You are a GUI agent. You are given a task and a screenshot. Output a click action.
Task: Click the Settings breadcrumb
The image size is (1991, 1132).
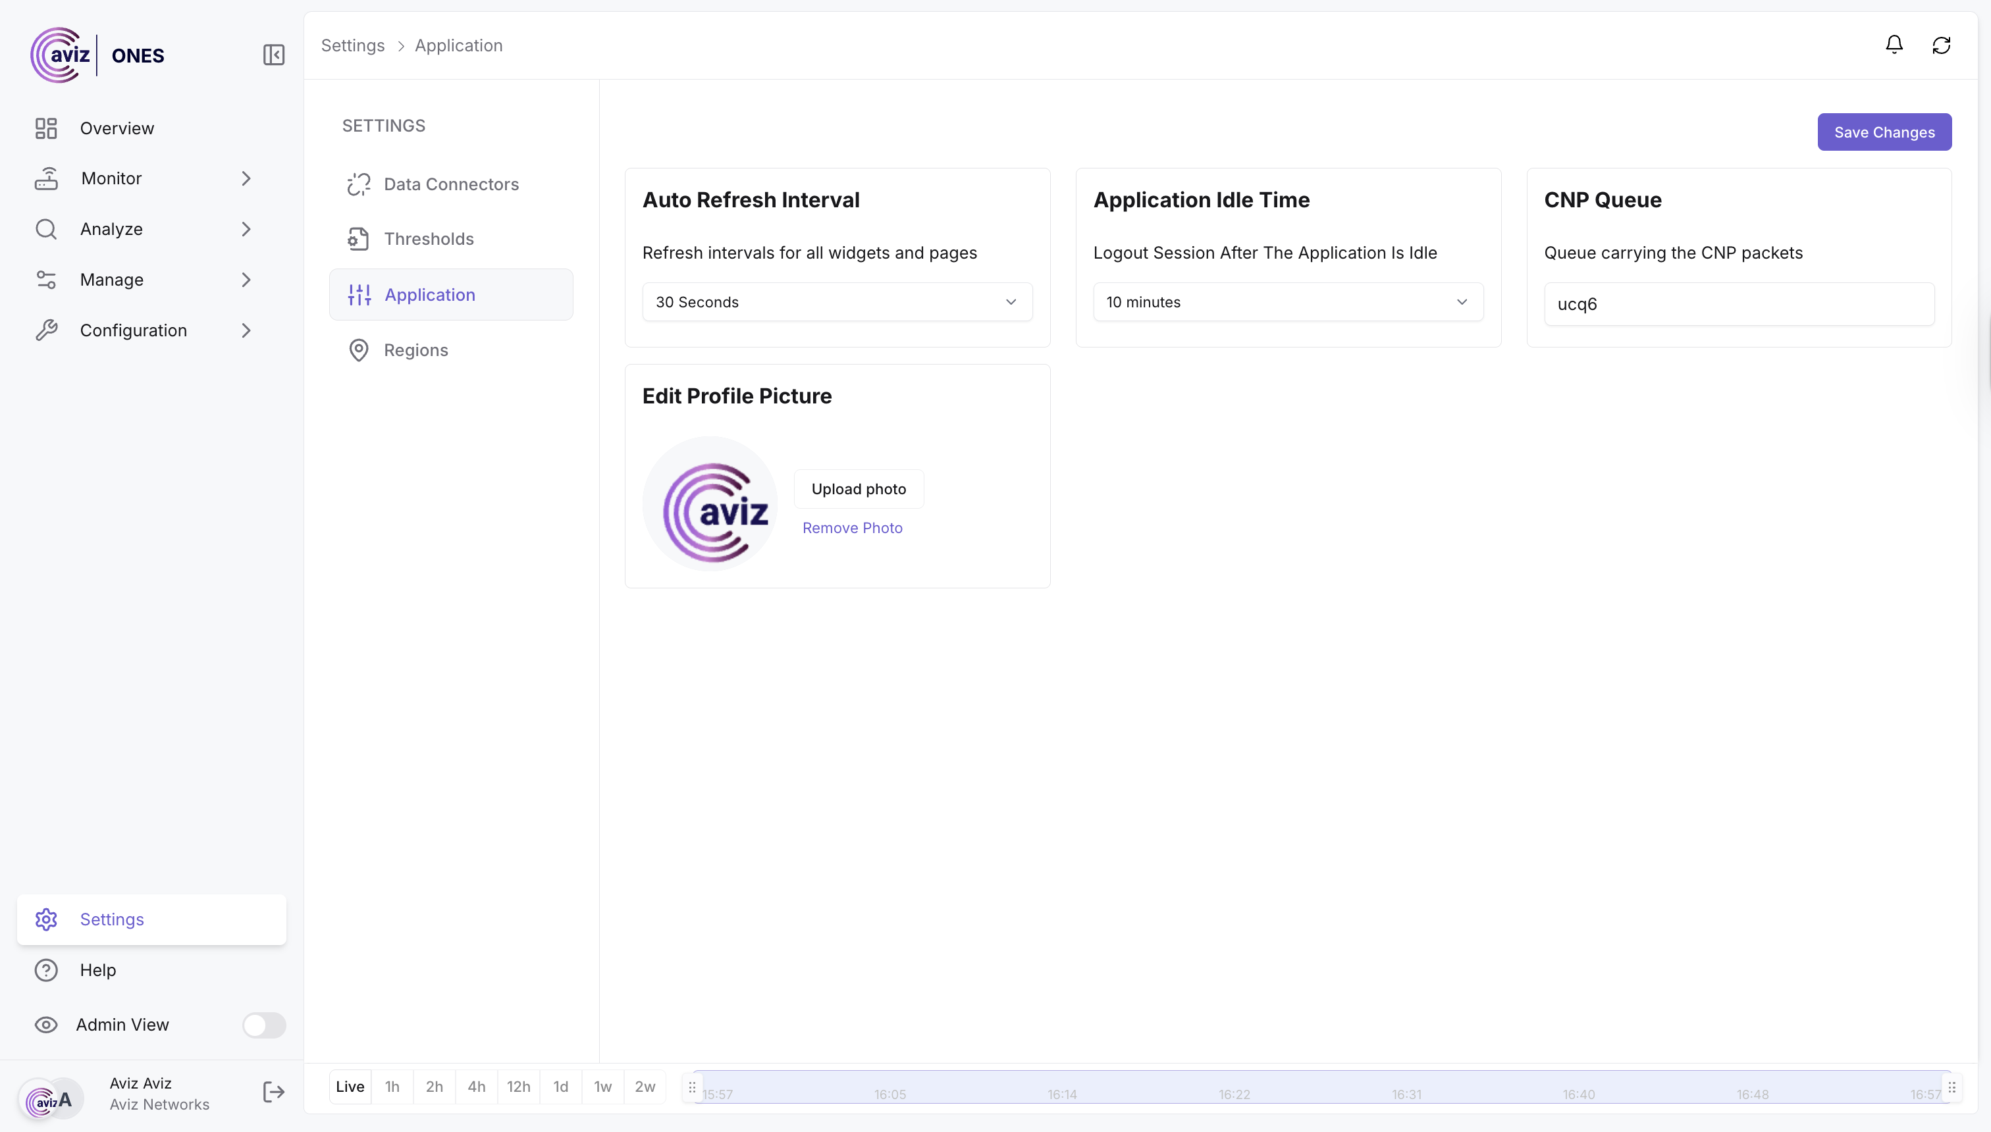[352, 45]
